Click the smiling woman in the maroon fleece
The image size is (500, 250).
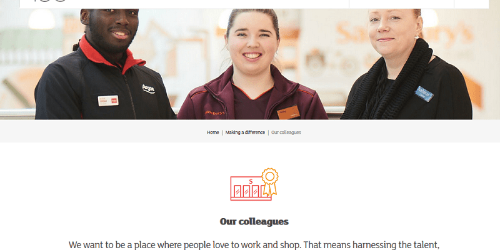click(252, 64)
